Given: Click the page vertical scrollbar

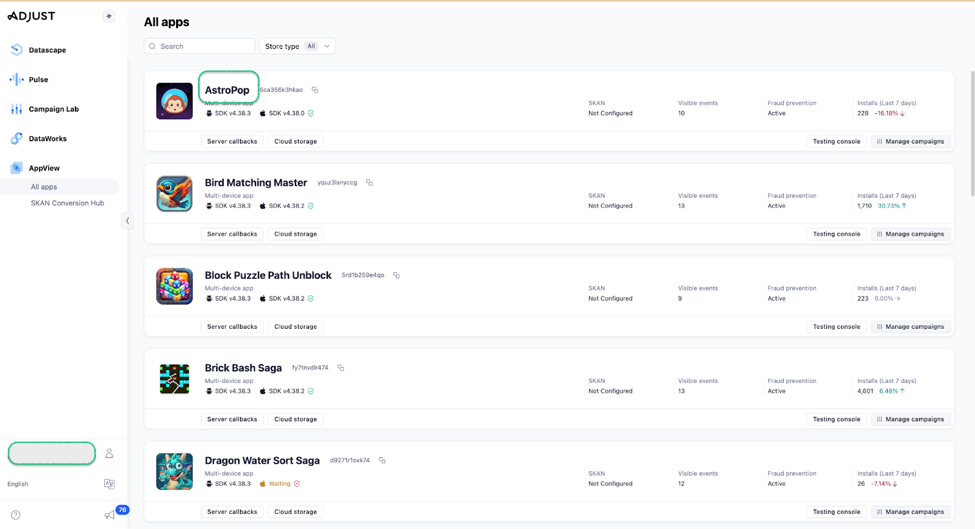Looking at the screenshot, I should pos(973,134).
